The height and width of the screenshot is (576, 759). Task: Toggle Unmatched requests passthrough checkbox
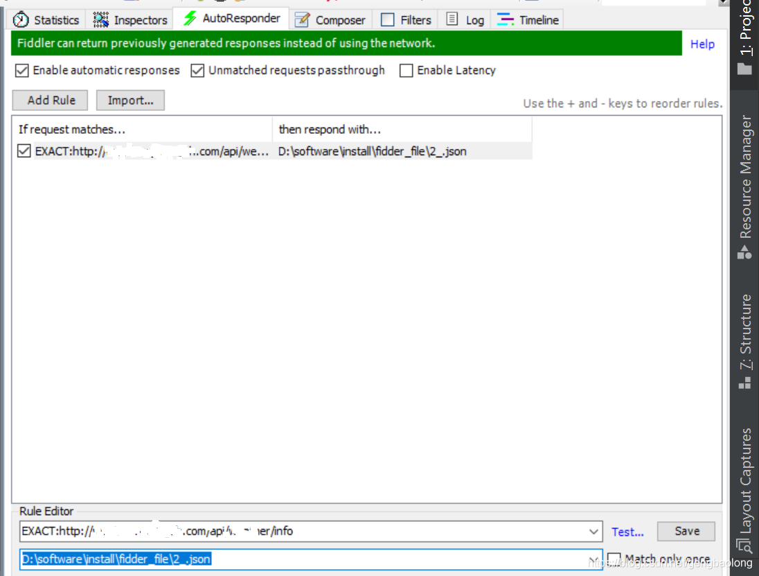[x=197, y=71]
